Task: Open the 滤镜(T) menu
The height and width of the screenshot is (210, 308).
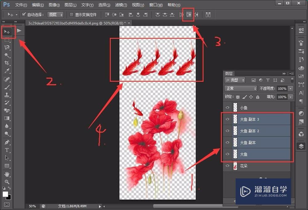Action: 121,5
